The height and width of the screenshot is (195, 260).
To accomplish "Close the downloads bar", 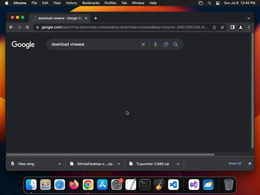I will [250, 164].
